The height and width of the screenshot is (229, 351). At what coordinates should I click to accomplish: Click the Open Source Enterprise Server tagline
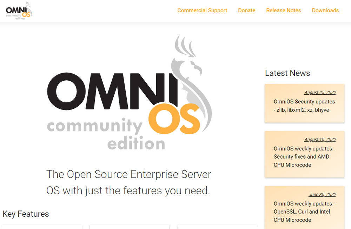coord(129,182)
